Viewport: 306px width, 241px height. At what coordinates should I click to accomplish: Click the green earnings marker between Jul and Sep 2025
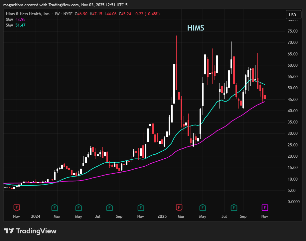pyautogui.click(x=234, y=208)
